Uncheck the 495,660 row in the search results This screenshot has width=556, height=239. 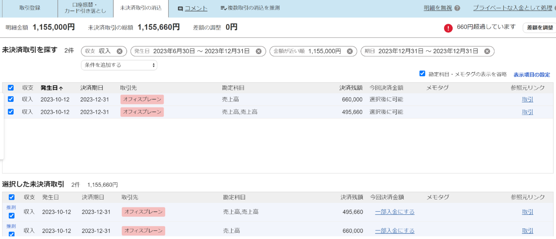tap(11, 112)
